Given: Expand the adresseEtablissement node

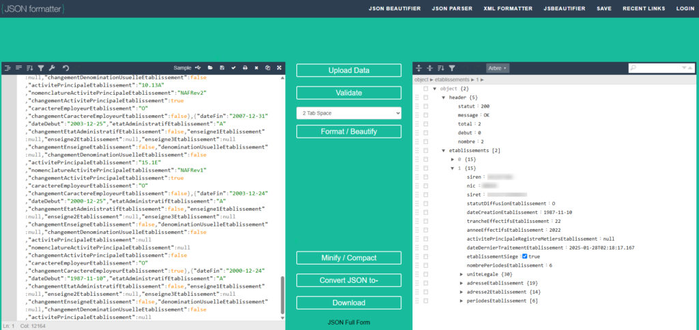Looking at the screenshot, I should pyautogui.click(x=462, y=283).
